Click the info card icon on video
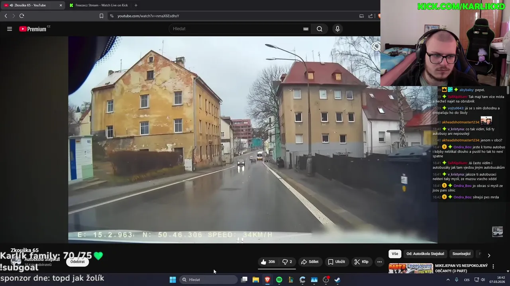The image size is (510, 286). (376, 47)
